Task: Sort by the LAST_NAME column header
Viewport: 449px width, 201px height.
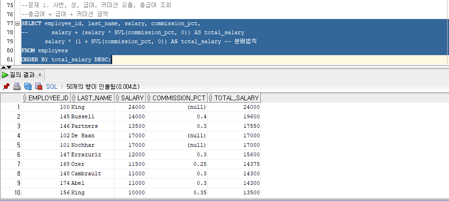Action: tap(92, 98)
